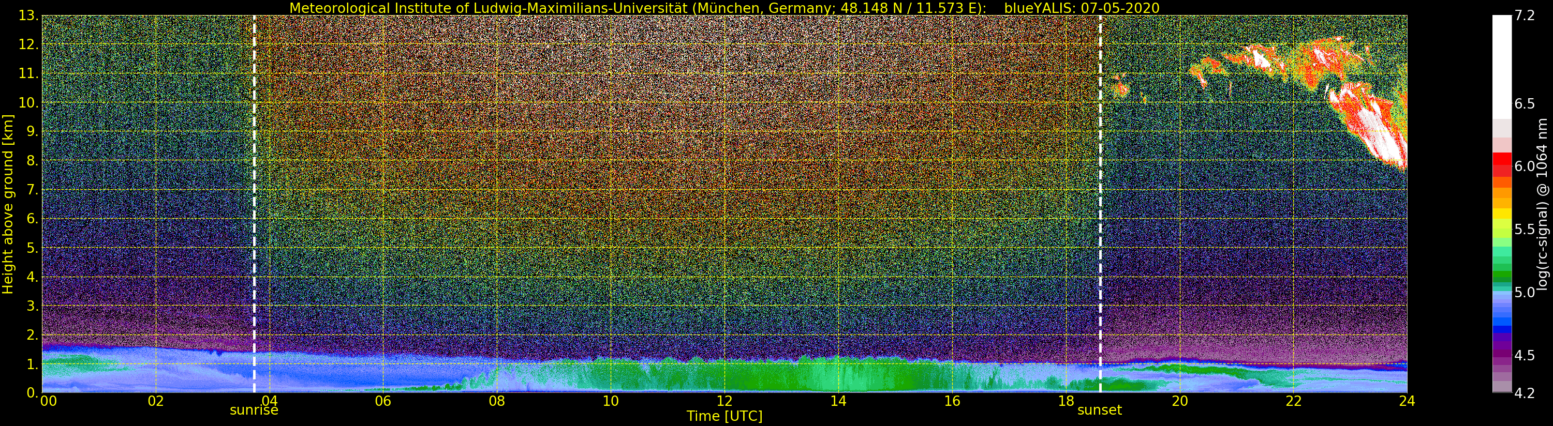
Task: Click the '18' tick on the time axis
Action: point(1066,401)
